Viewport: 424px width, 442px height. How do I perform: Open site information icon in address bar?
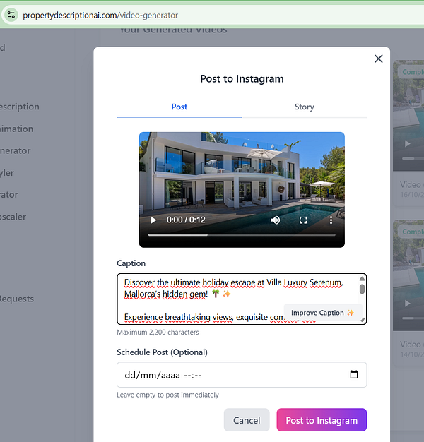[x=11, y=15]
